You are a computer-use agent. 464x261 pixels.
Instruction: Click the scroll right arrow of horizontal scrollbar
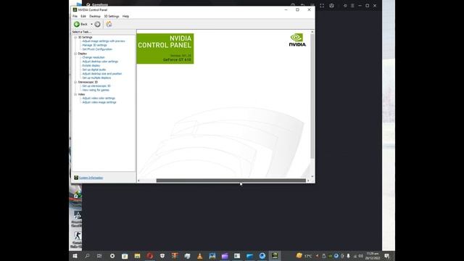pos(308,181)
